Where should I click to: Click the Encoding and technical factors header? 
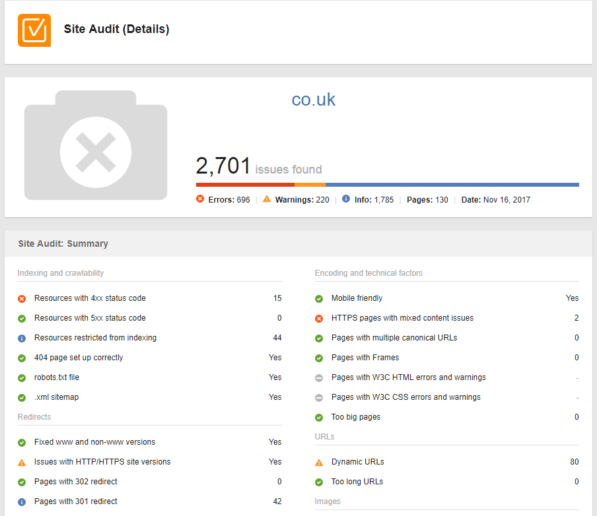tap(369, 273)
